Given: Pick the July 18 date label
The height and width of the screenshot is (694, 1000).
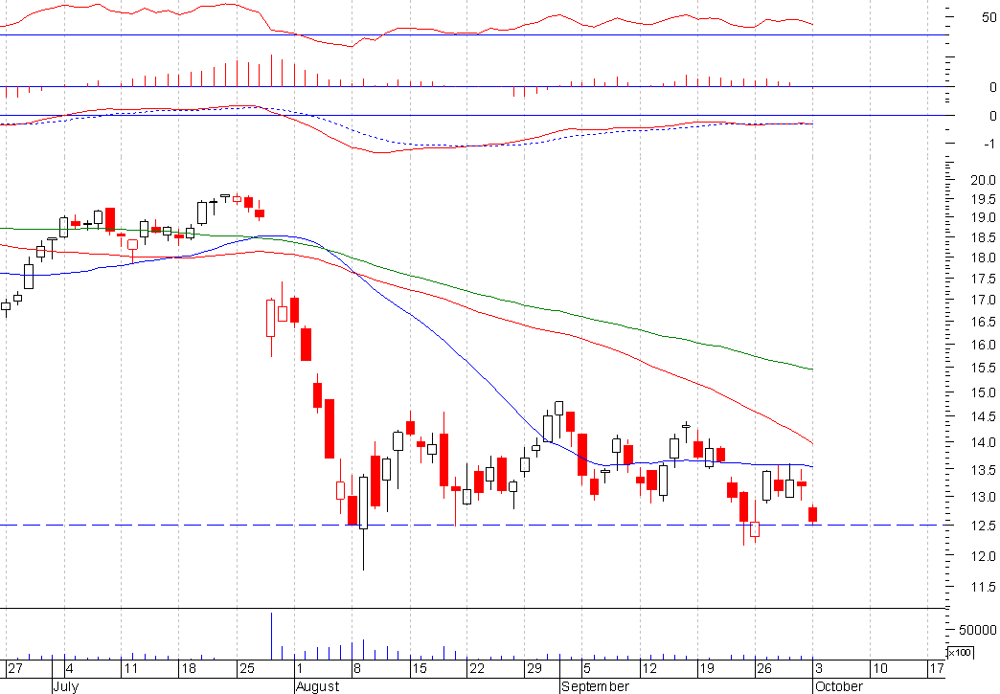Looking at the screenshot, I should 189,668.
